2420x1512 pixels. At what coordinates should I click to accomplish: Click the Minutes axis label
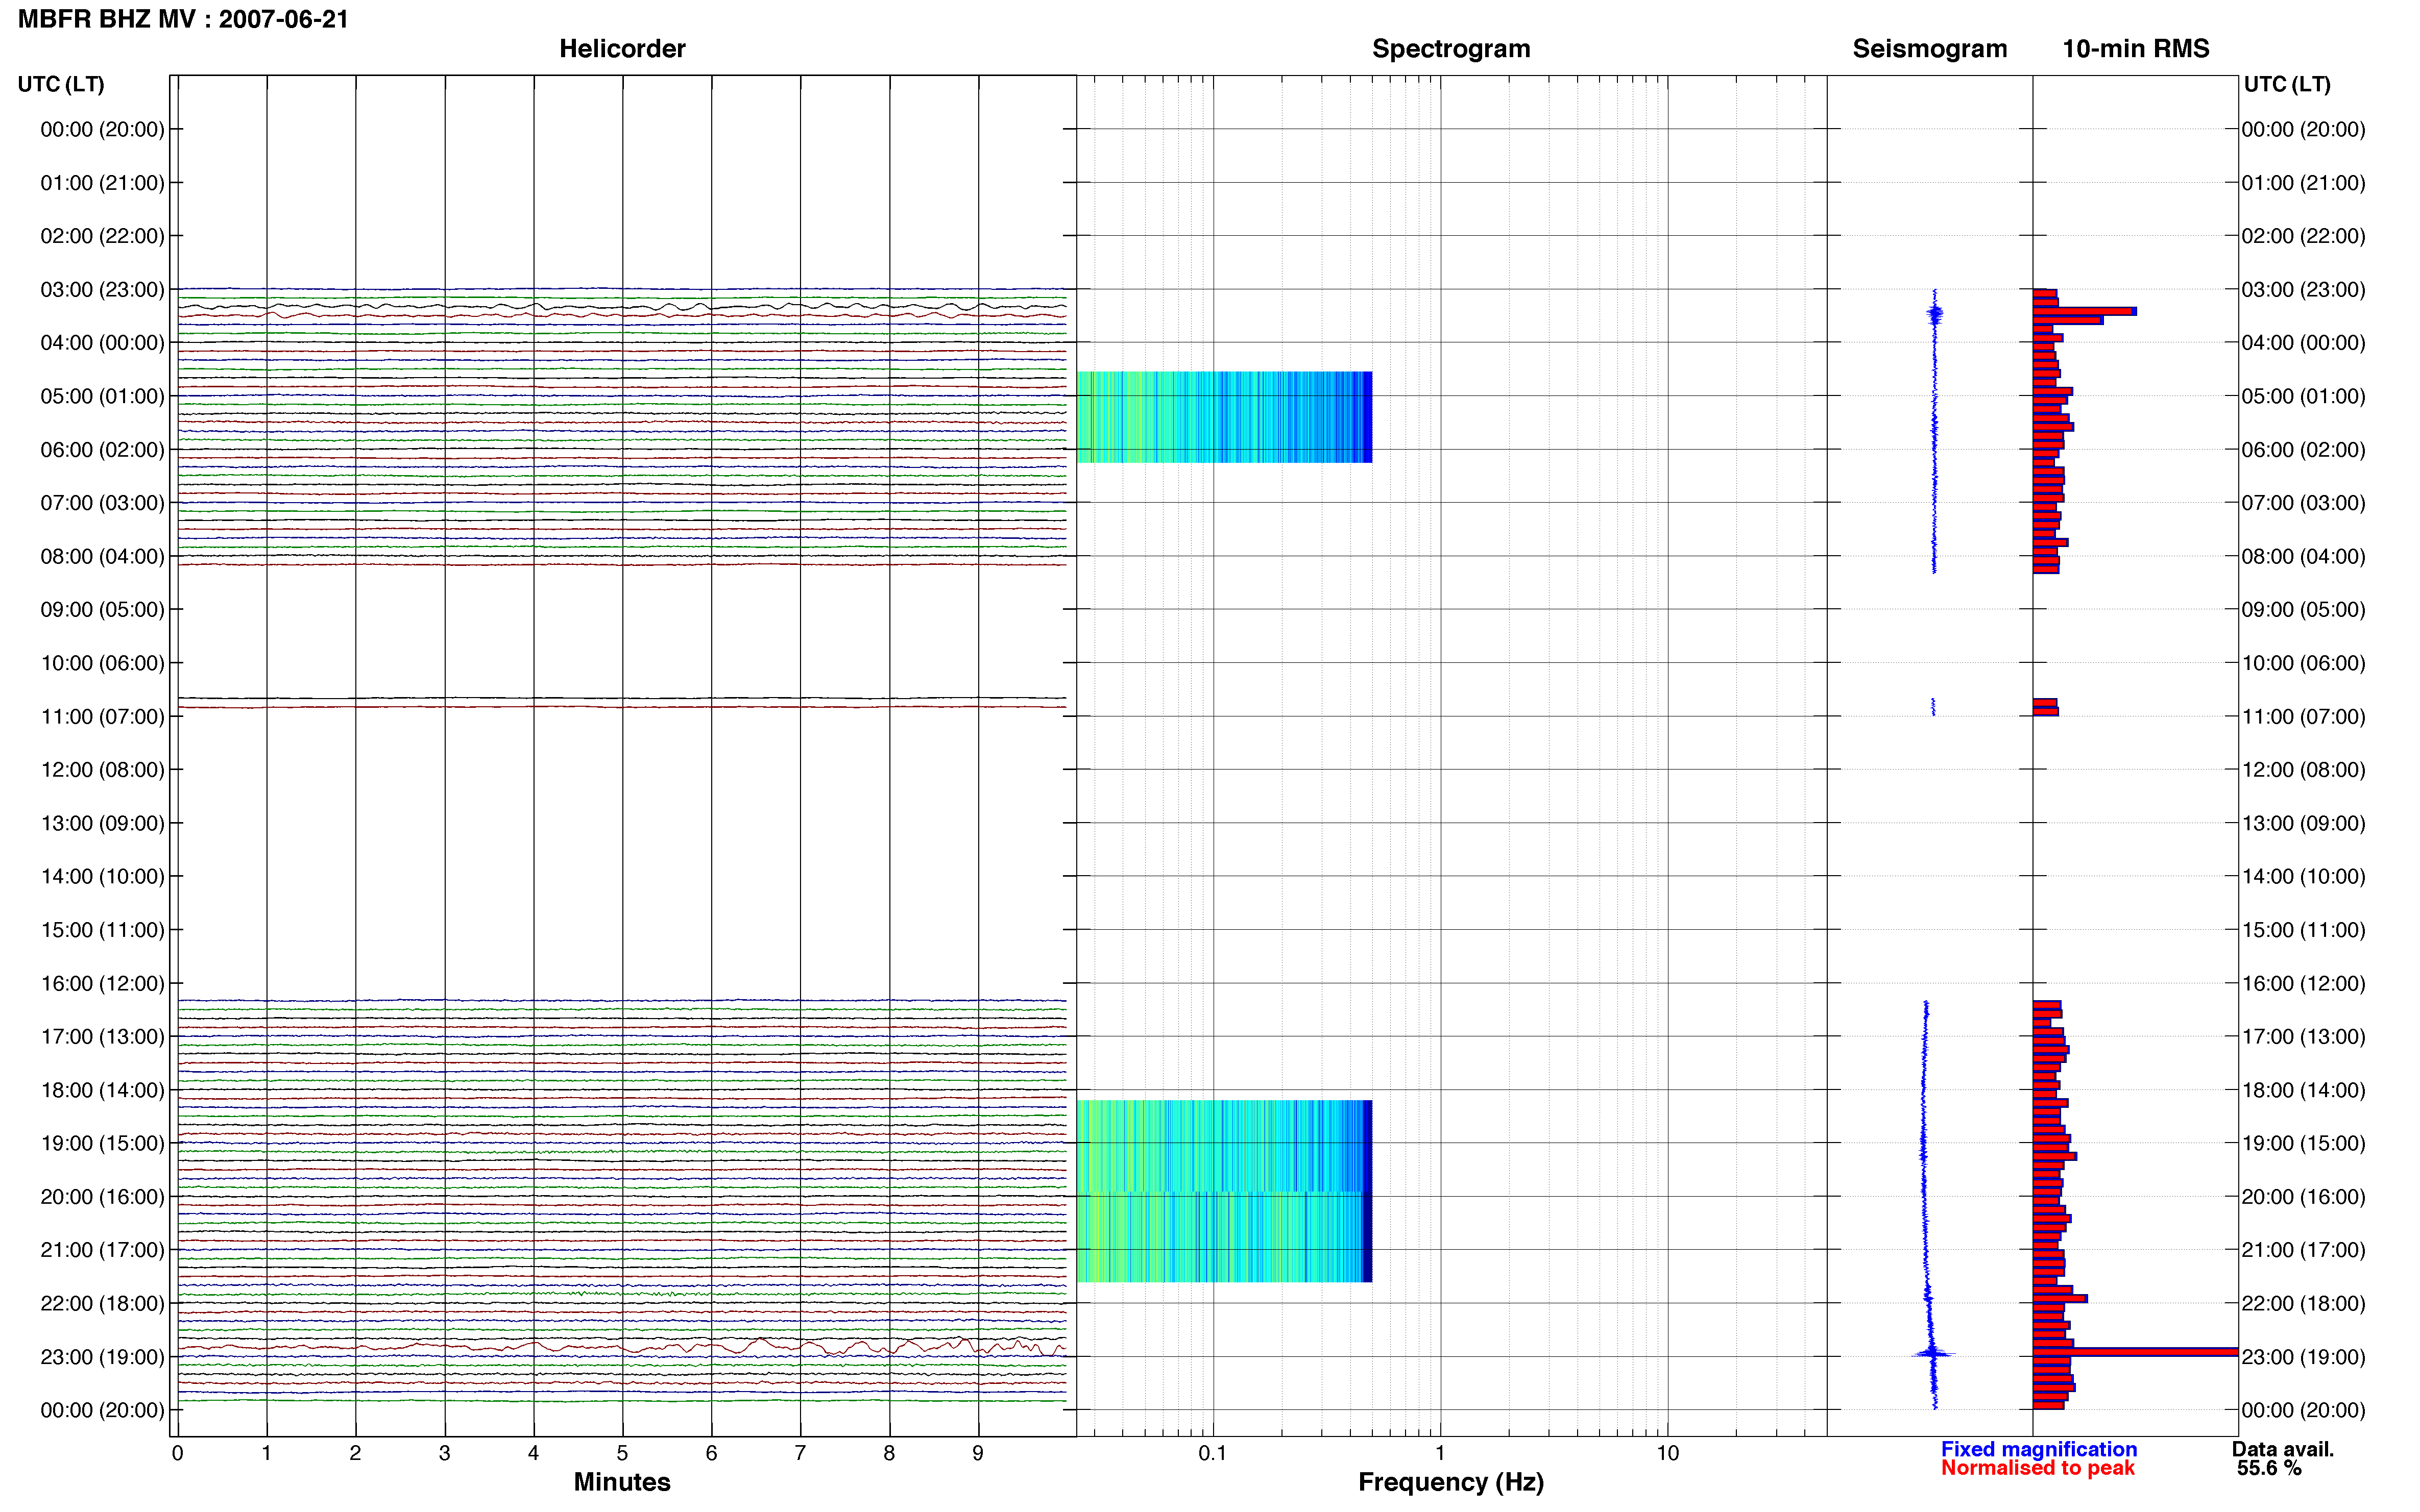621,1482
